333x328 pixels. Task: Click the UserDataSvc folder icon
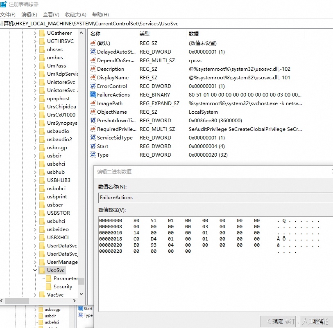tap(42, 245)
